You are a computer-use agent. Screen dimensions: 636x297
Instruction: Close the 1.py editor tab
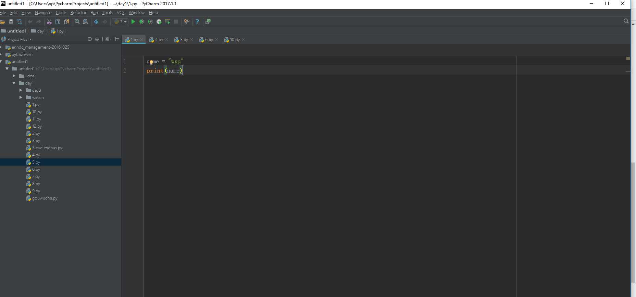tap(142, 40)
